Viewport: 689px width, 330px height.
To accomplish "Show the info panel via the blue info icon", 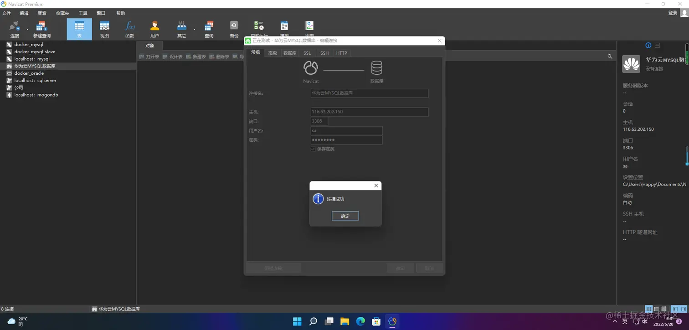I will [x=648, y=45].
